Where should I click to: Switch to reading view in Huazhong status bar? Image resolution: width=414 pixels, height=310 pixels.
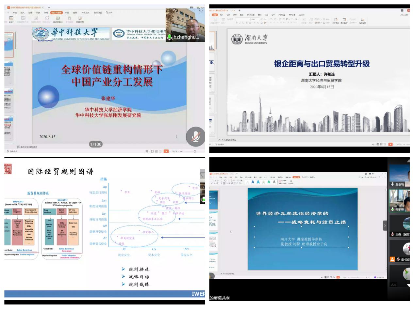coord(160,151)
